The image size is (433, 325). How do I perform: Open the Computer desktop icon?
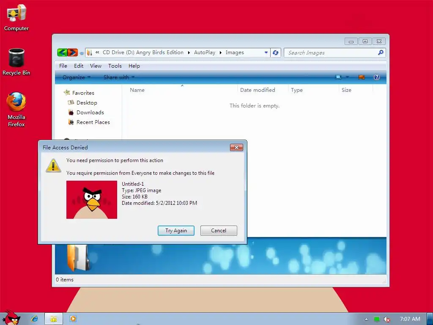pos(16,18)
